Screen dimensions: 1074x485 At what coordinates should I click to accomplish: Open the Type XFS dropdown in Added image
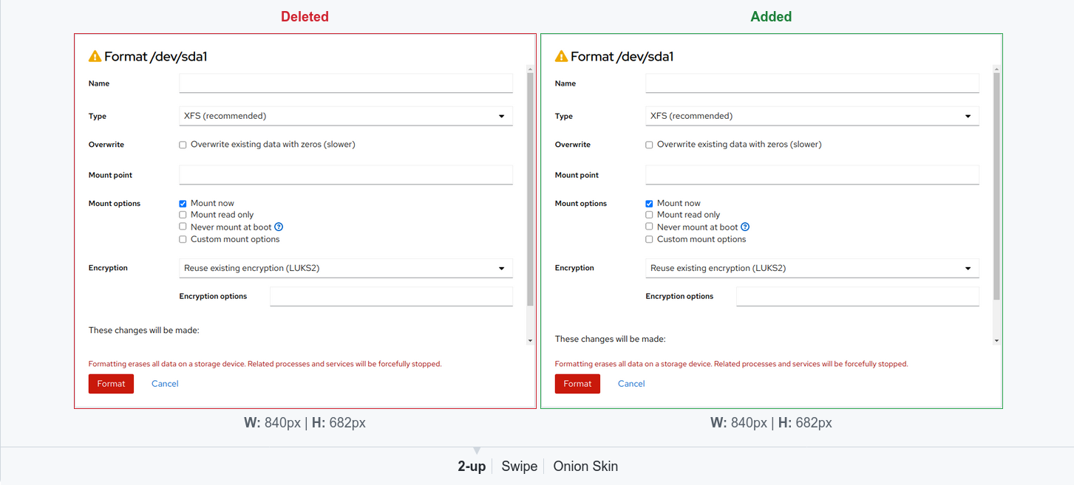(x=812, y=116)
